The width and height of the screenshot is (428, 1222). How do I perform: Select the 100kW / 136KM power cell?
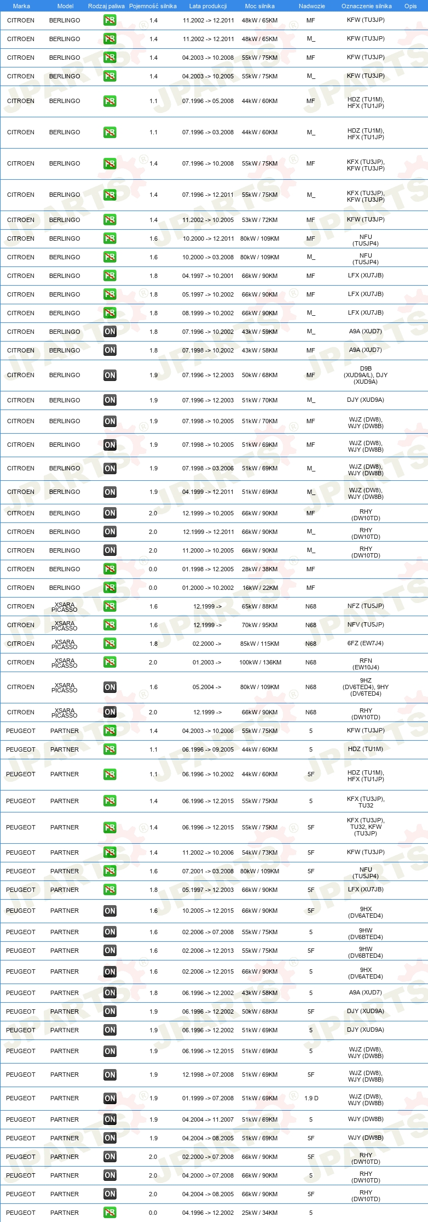point(260,662)
